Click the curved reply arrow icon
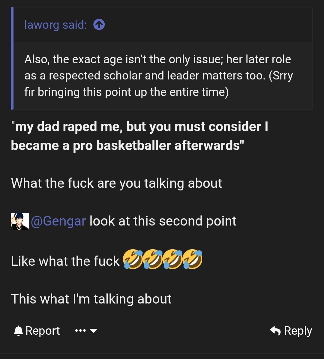This screenshot has height=359, width=324. click(x=275, y=331)
